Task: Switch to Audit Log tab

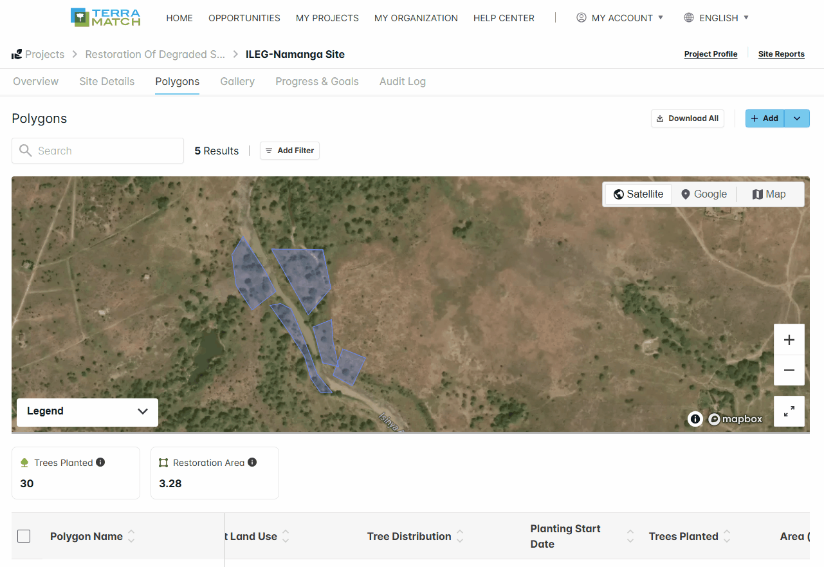Action: [403, 82]
